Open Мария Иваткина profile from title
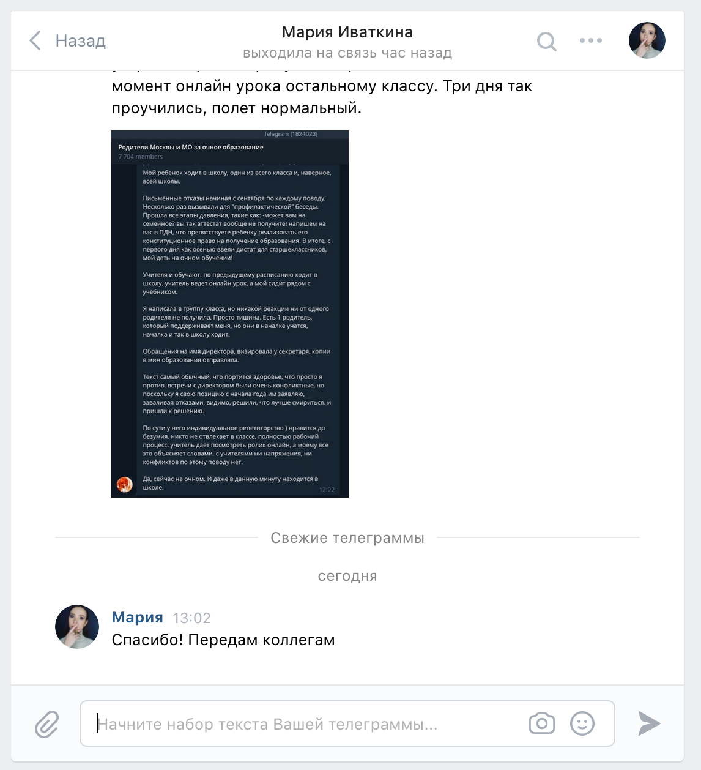This screenshot has height=770, width=701. pyautogui.click(x=347, y=32)
